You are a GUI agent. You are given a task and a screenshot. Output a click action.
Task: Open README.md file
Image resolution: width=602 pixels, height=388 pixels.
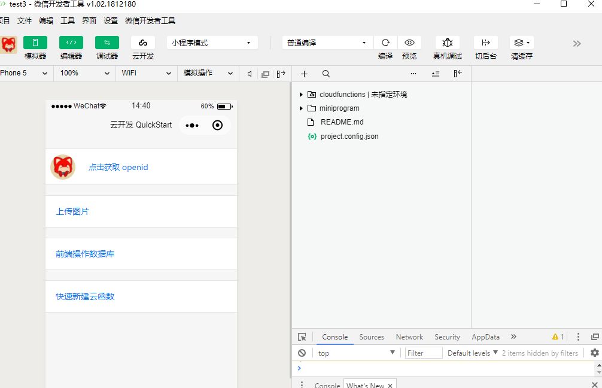(x=342, y=122)
